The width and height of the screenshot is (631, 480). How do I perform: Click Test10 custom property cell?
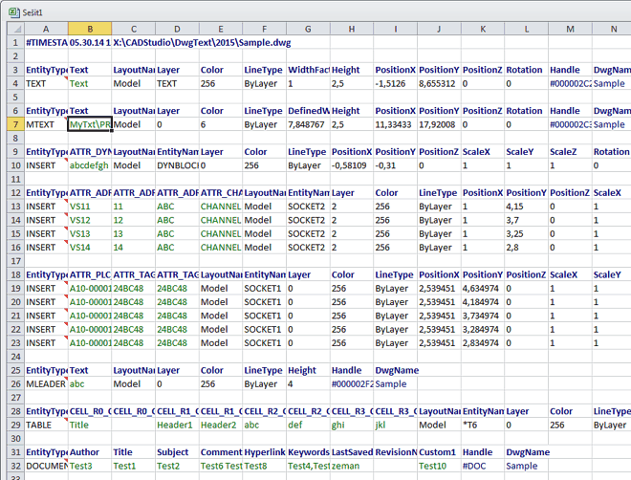pyautogui.click(x=439, y=466)
